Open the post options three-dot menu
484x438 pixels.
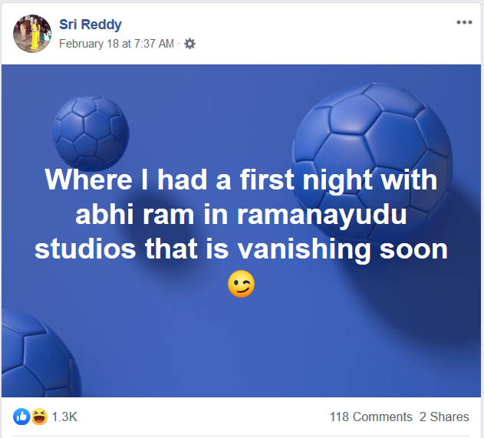(x=464, y=22)
